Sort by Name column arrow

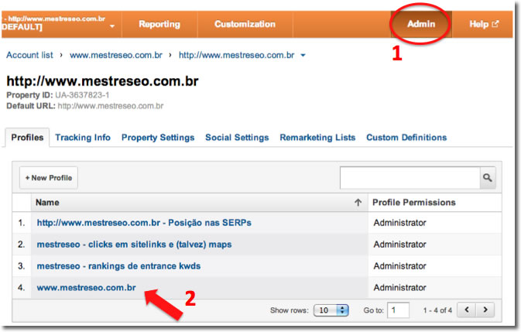coord(358,203)
